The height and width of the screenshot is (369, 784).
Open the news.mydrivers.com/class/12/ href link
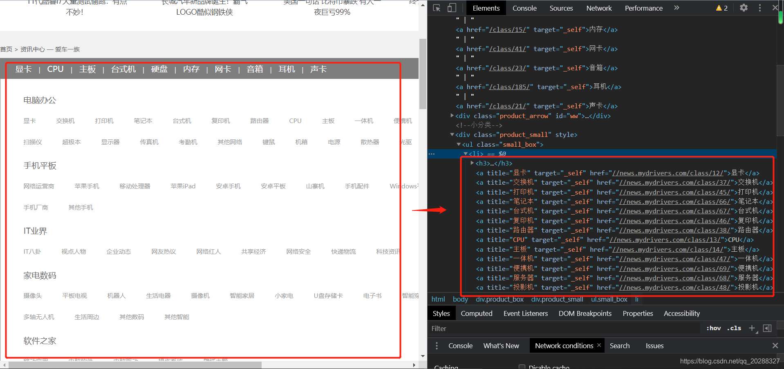point(668,173)
